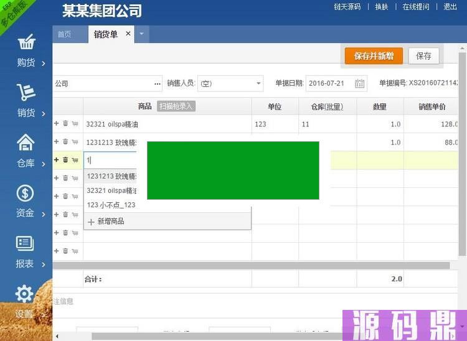Click the ellipsis button in customer field
The image size is (467, 341).
click(158, 84)
